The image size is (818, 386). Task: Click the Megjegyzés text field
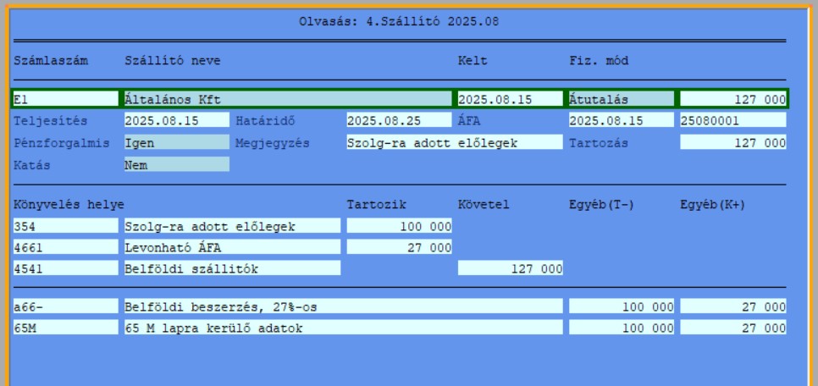pos(454,143)
